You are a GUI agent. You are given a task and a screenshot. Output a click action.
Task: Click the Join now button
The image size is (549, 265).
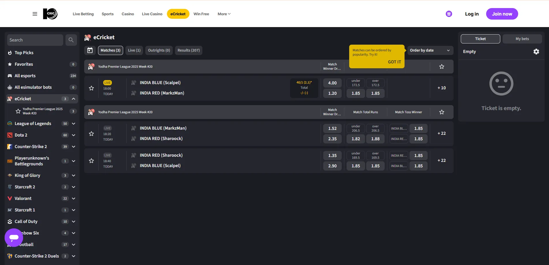[x=502, y=14]
